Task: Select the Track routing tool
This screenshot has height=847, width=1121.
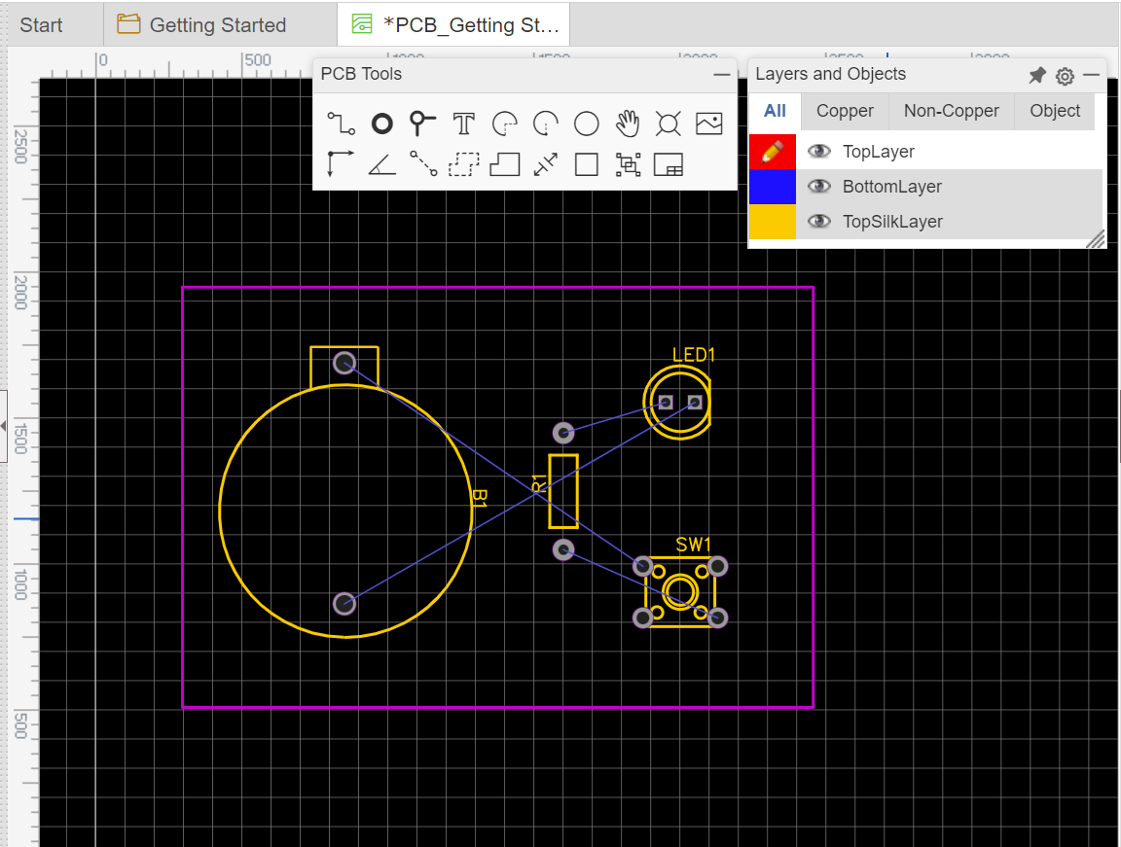Action: pos(341,124)
